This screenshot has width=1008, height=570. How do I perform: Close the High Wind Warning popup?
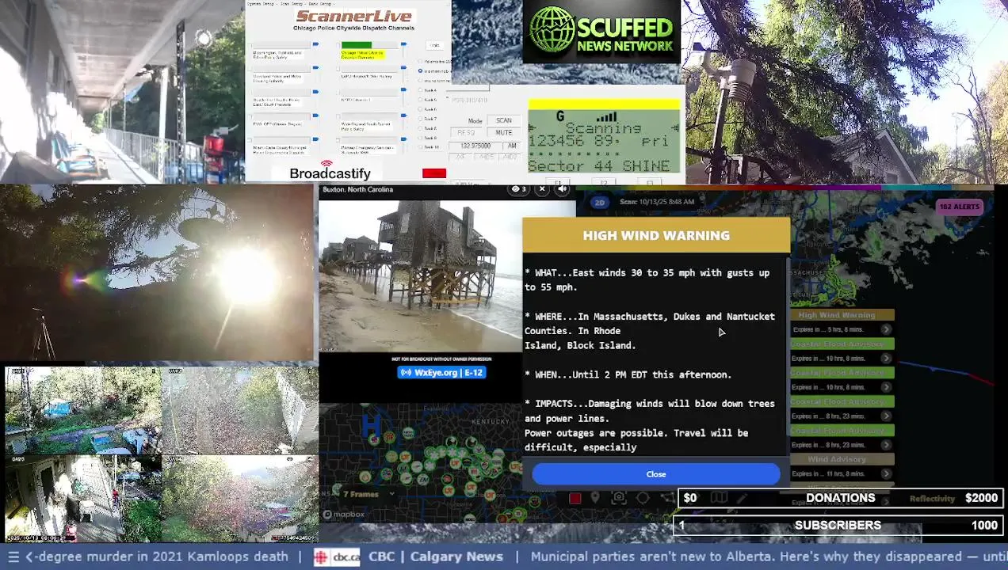point(656,474)
